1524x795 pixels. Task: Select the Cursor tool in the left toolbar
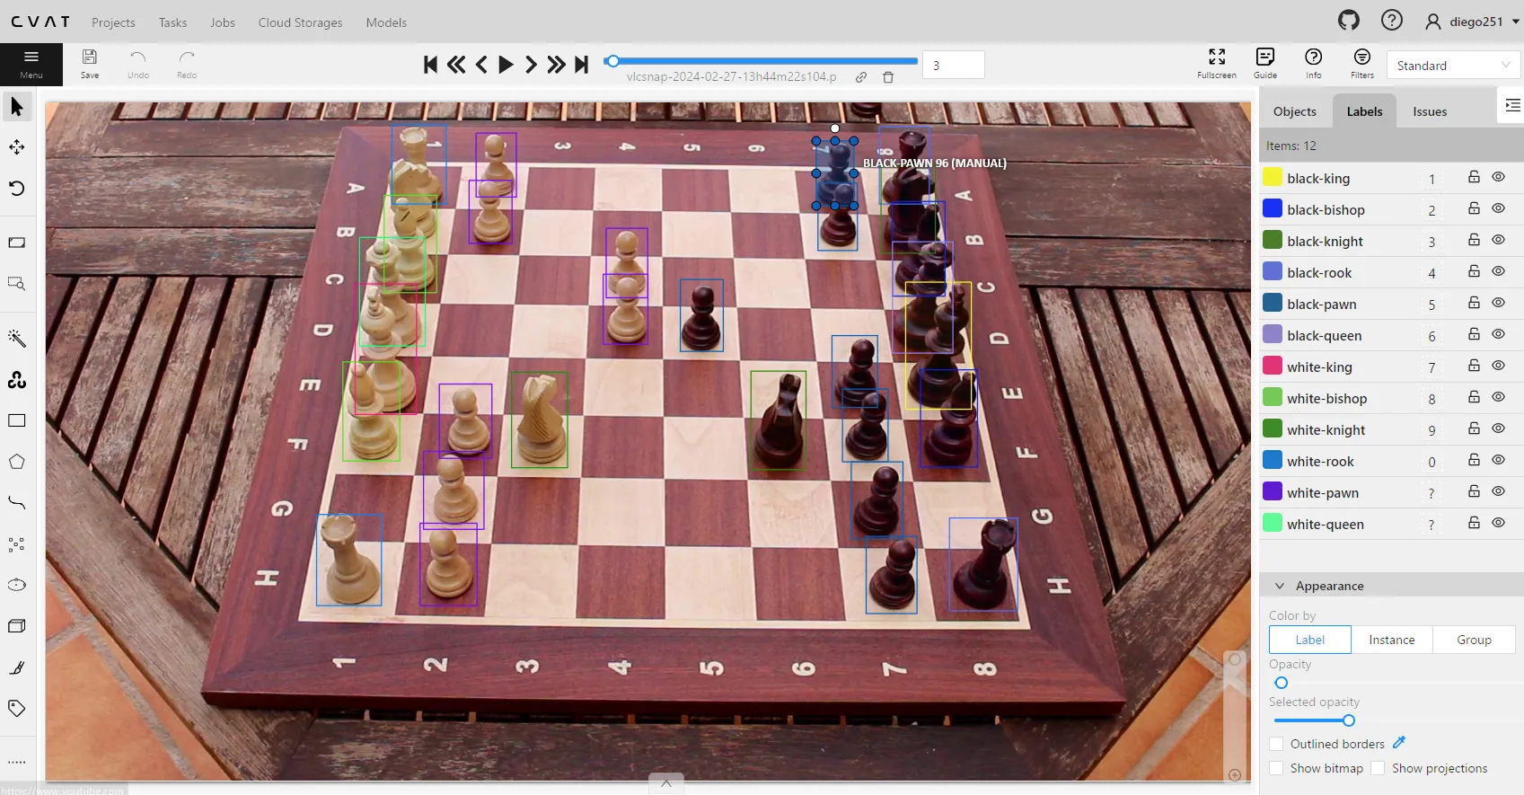pos(17,107)
